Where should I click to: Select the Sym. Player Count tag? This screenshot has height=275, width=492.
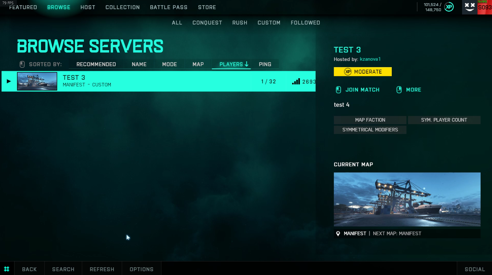[444, 120]
